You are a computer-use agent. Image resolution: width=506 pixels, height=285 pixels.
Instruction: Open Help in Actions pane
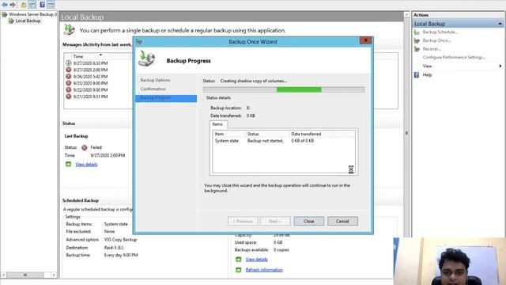427,74
